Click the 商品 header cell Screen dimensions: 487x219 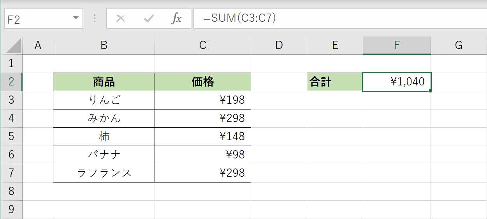click(x=104, y=82)
